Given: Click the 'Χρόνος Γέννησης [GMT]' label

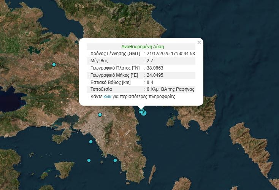Looking at the screenshot, I should (115, 54).
